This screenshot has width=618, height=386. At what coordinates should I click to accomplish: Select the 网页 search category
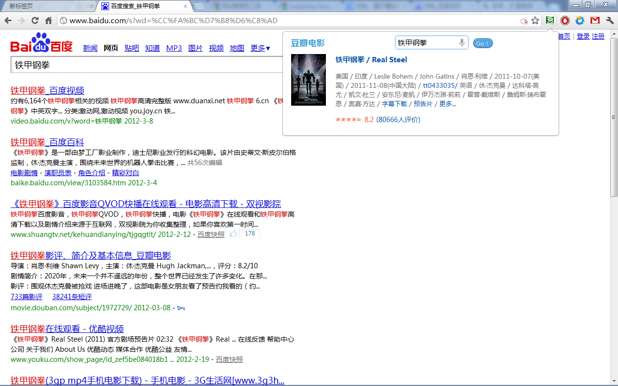point(111,48)
